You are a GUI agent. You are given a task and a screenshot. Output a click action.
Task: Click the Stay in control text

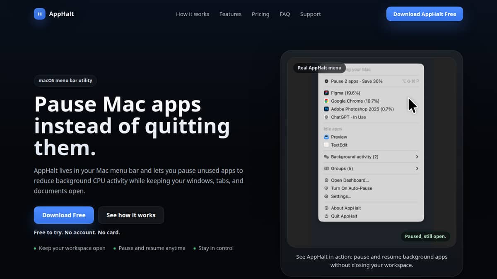216,248
